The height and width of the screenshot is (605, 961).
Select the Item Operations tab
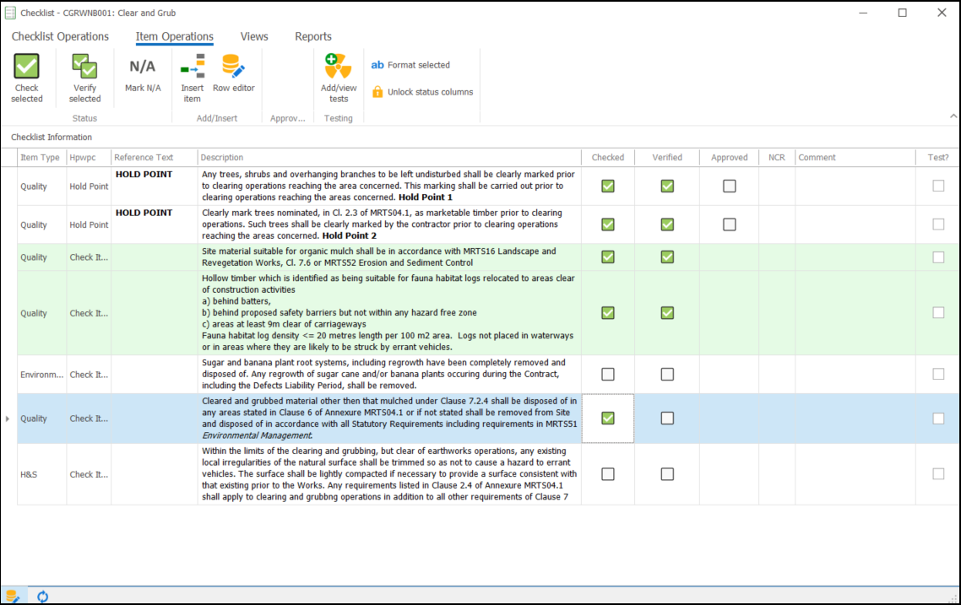(x=174, y=36)
